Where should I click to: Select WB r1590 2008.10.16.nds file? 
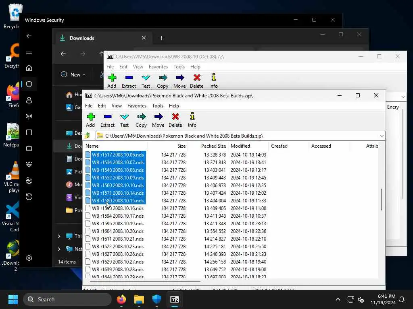118,208
